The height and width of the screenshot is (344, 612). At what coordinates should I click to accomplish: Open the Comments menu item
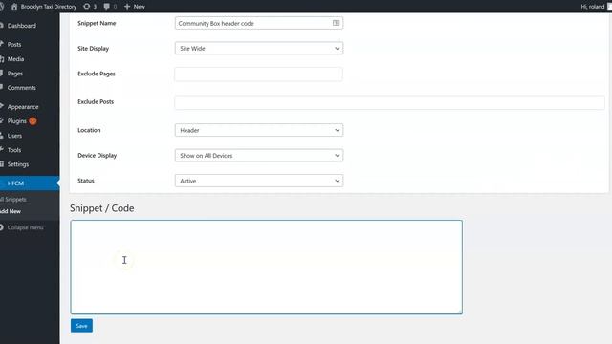pos(21,88)
